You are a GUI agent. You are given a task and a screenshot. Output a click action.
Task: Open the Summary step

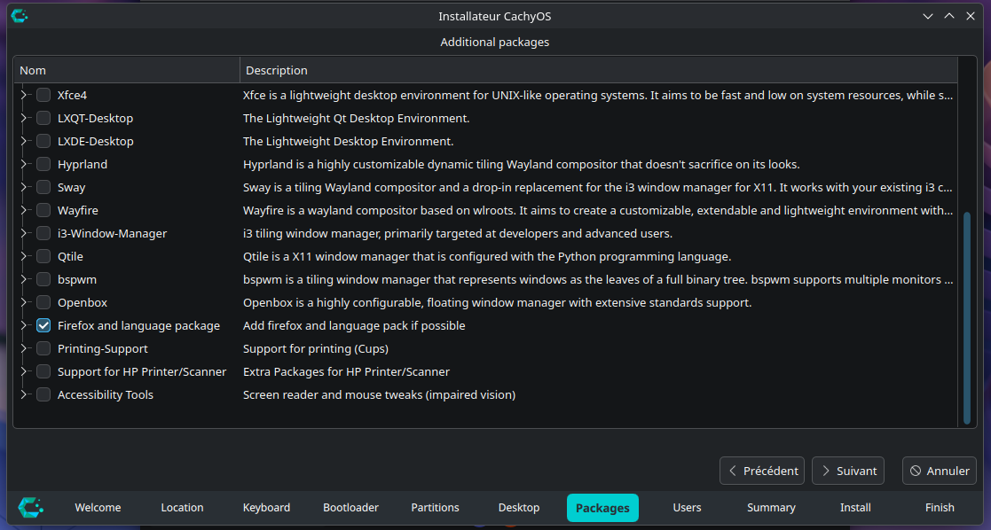pyautogui.click(x=771, y=508)
